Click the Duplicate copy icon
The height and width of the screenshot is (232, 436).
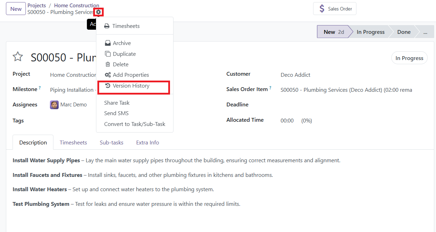click(x=108, y=54)
